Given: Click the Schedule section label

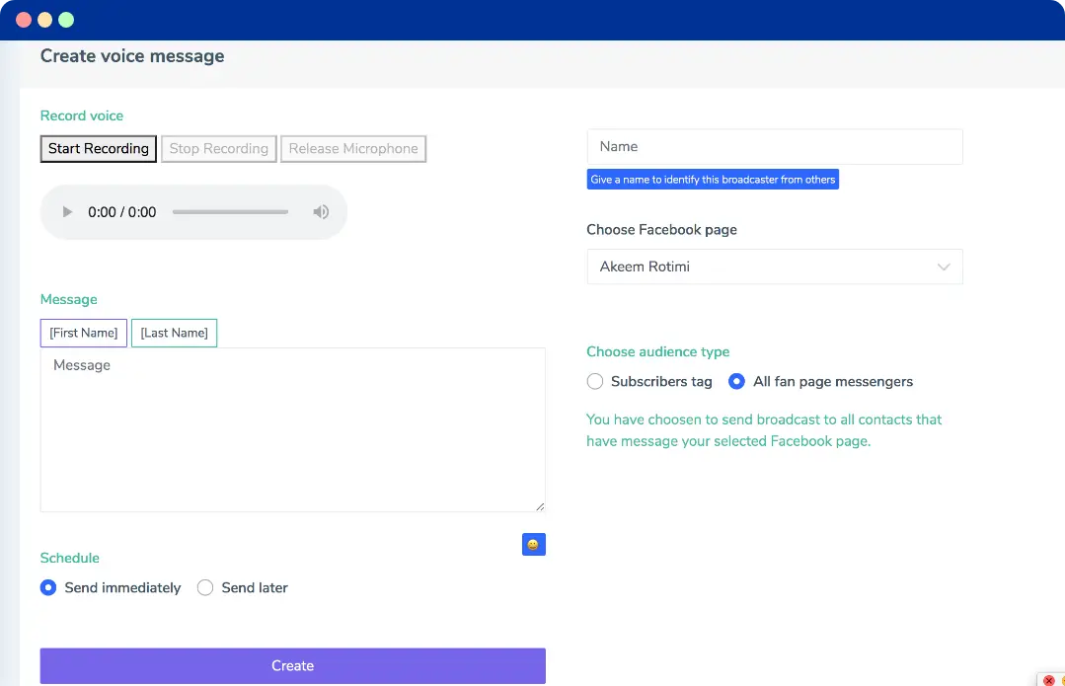Looking at the screenshot, I should pos(70,558).
